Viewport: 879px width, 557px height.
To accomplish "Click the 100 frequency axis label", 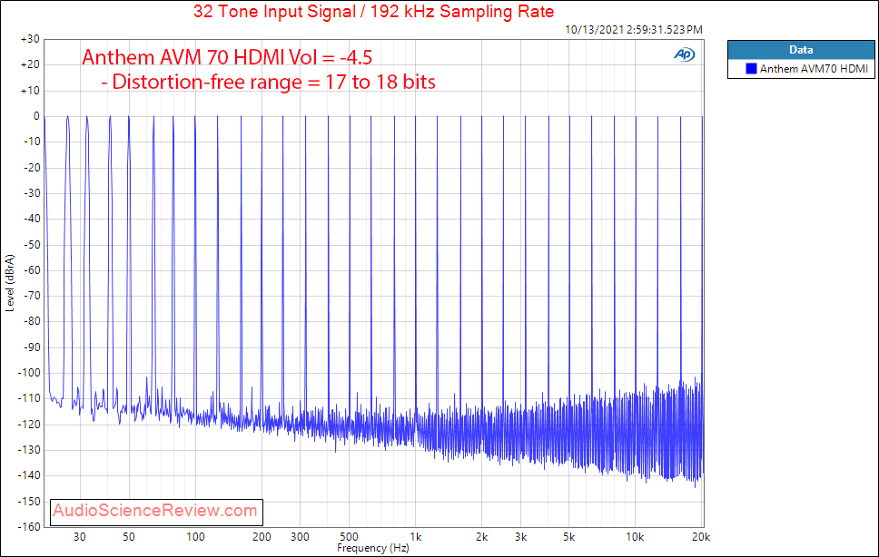I will [x=195, y=537].
